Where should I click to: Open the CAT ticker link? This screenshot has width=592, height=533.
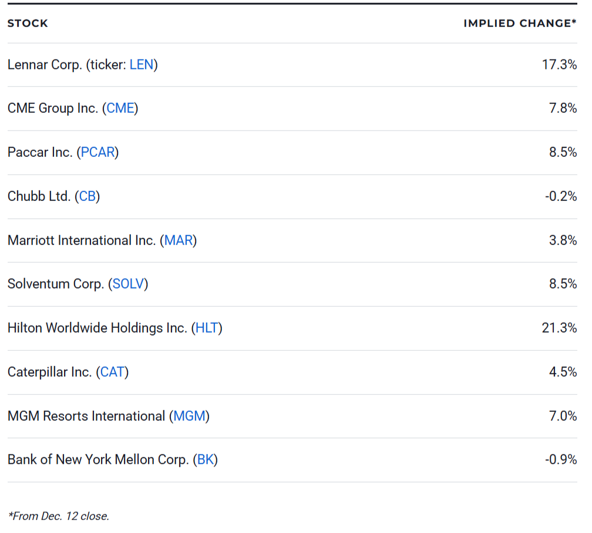click(x=112, y=373)
